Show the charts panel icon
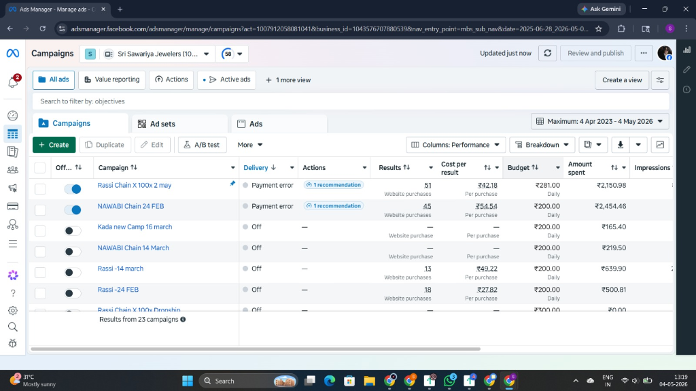The image size is (696, 391). click(x=660, y=145)
